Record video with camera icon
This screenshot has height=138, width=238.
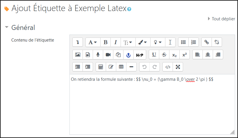pyautogui.click(x=108, y=55)
